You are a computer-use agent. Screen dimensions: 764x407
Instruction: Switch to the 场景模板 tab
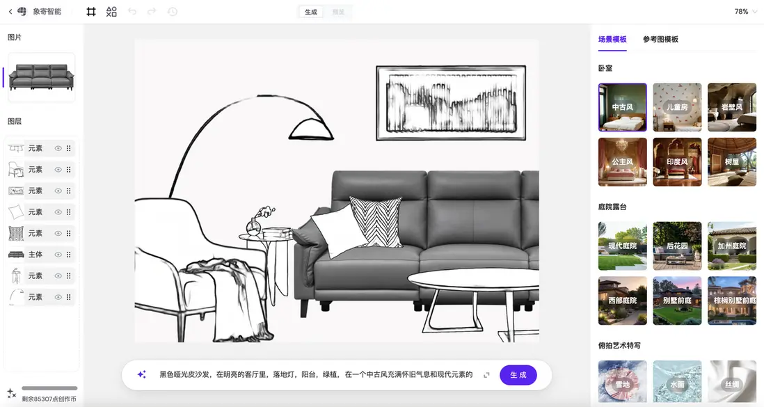(612, 39)
